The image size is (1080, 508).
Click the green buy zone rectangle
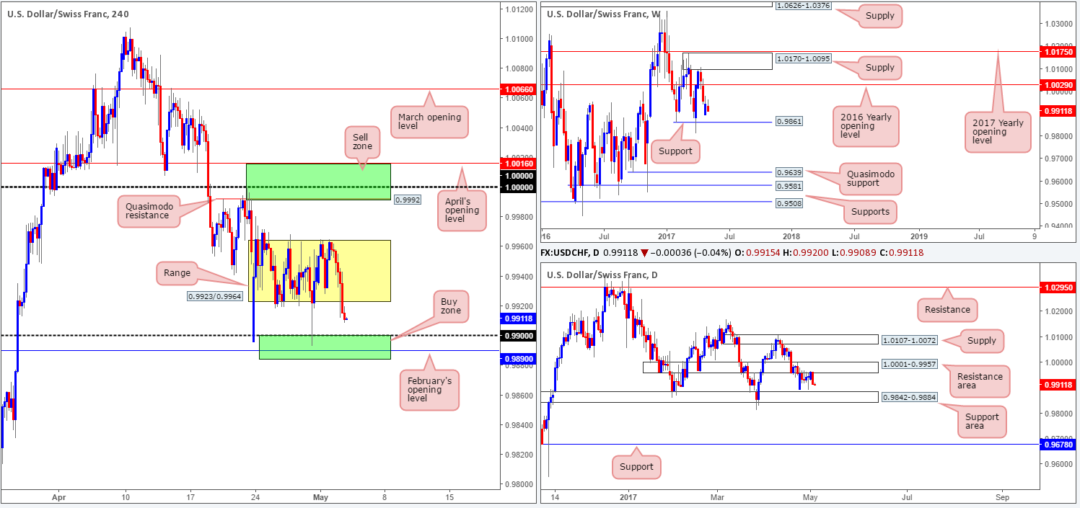point(325,347)
